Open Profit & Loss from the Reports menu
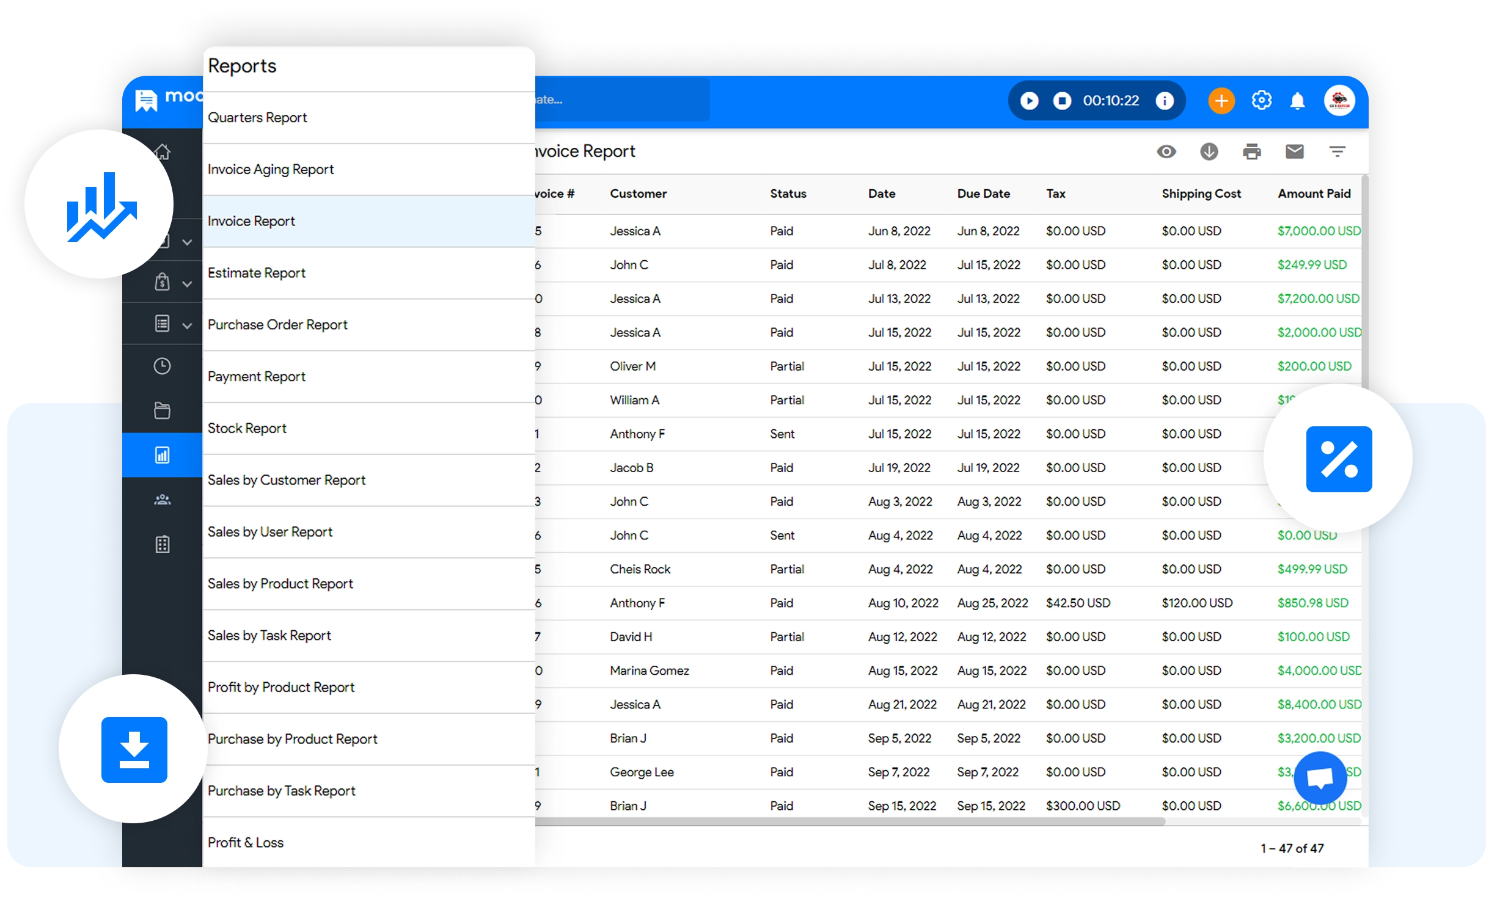Image resolution: width=1486 pixels, height=899 pixels. 246,842
